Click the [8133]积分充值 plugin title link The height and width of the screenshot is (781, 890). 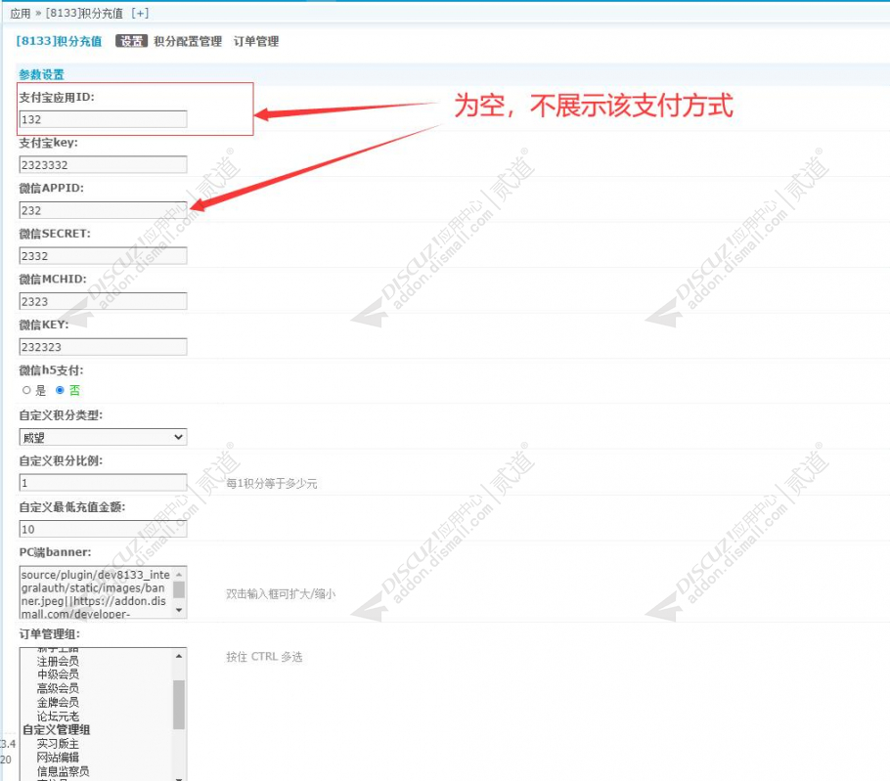(59, 41)
